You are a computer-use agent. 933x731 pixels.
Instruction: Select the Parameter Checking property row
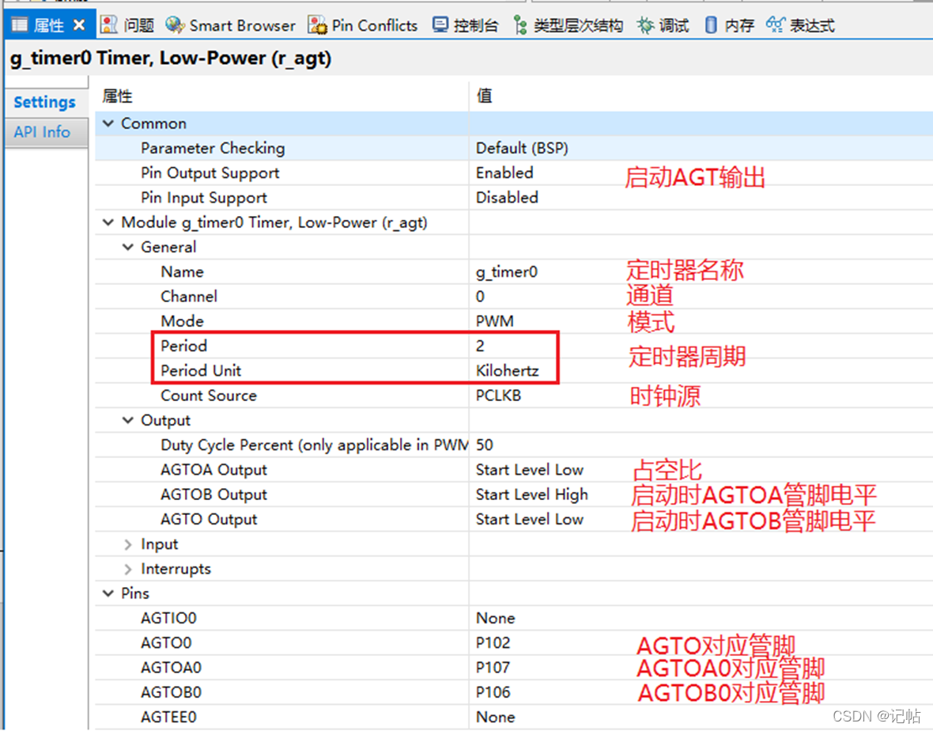(x=514, y=148)
